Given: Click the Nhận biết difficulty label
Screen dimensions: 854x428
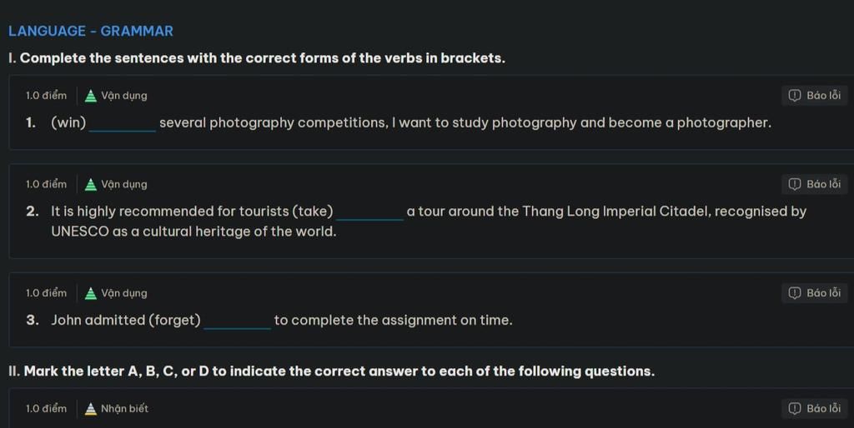Looking at the screenshot, I should [x=124, y=409].
